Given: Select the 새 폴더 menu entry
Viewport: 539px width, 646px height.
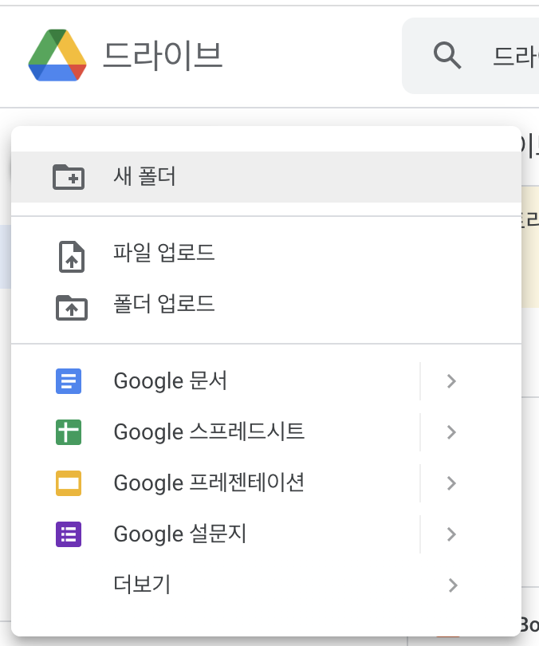Looking at the screenshot, I should (266, 177).
